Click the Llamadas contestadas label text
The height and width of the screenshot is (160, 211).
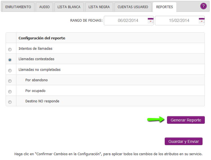(x=36, y=59)
